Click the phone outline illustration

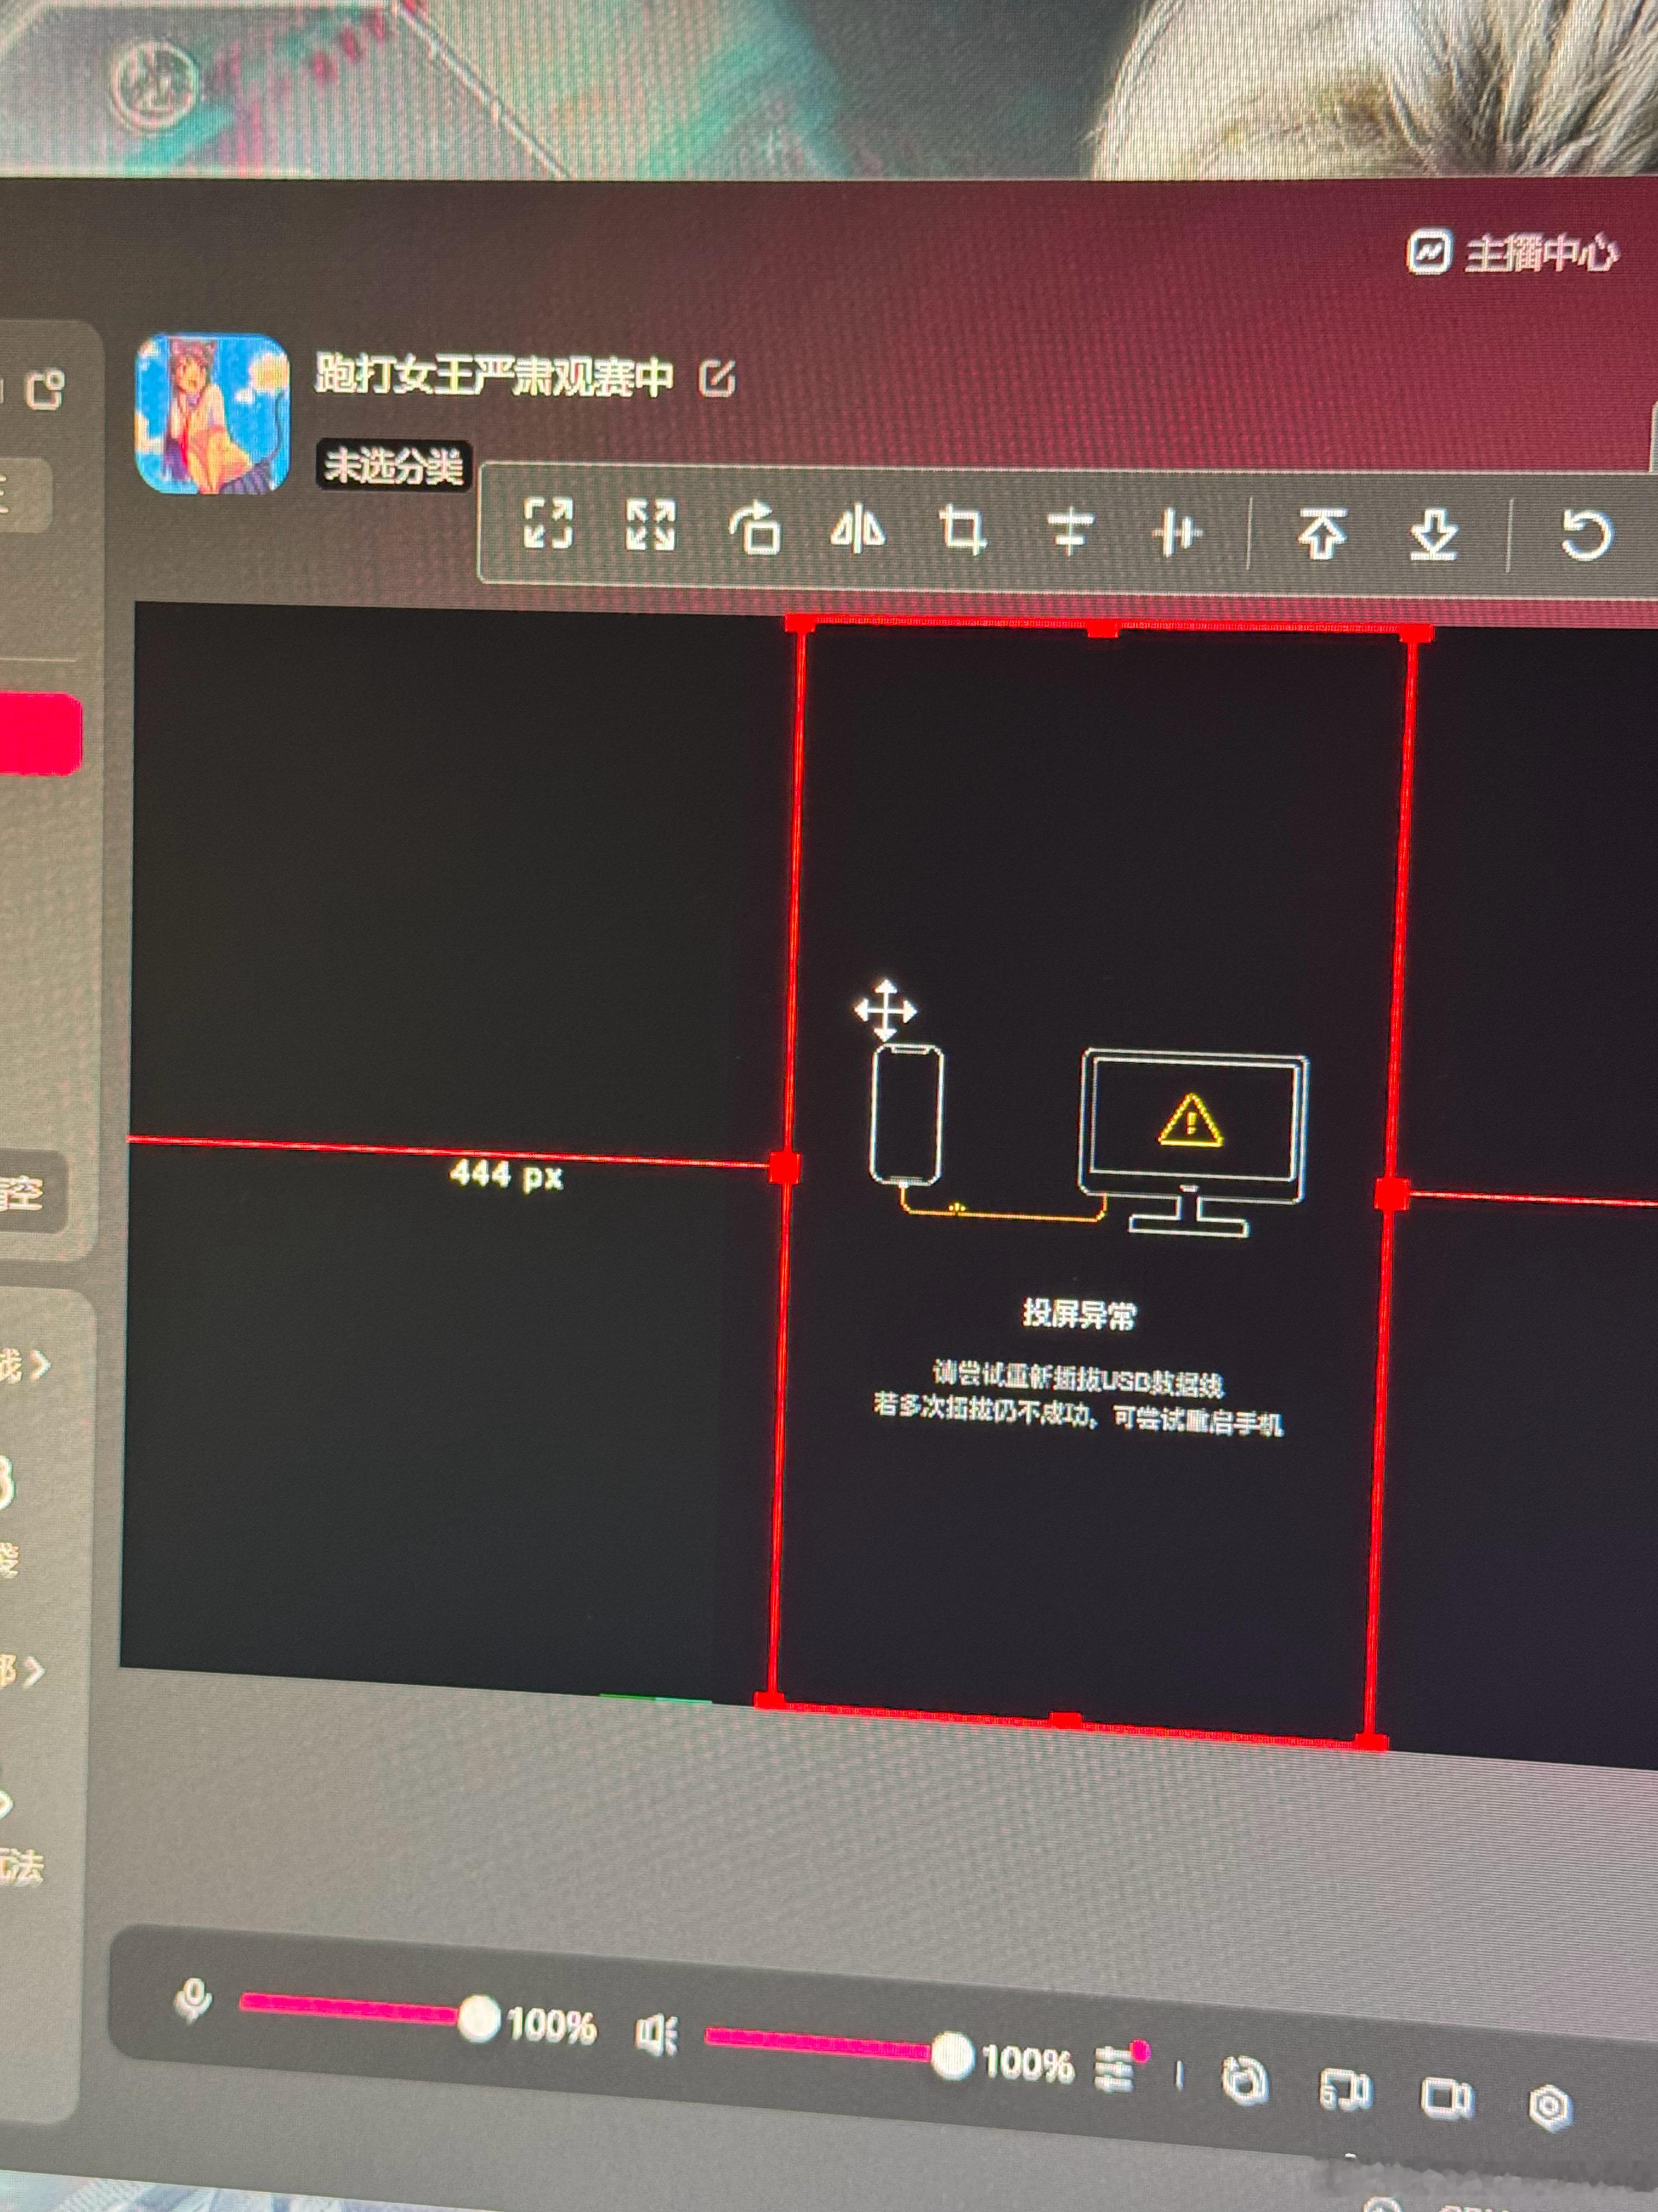pos(906,1114)
